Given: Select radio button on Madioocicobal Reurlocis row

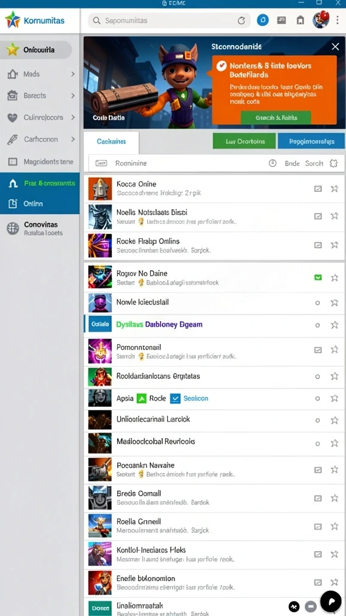Looking at the screenshot, I should [318, 443].
